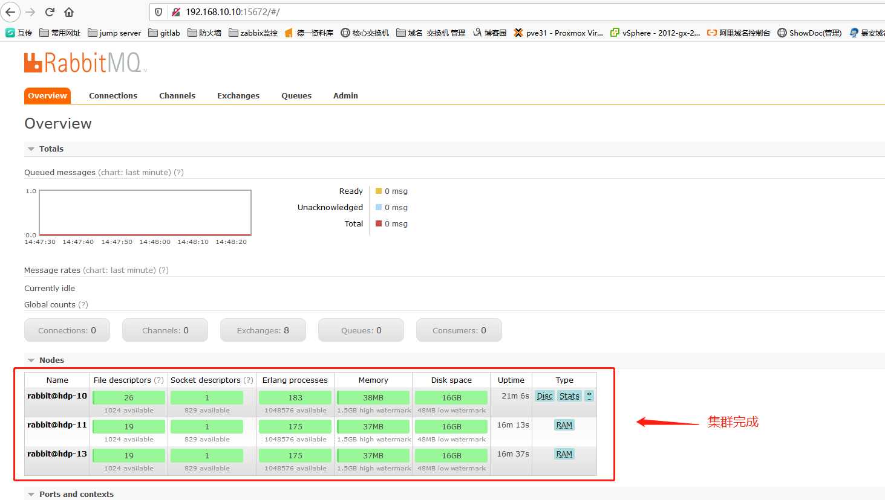
Task: Click the Exchanges: 8 button
Action: coord(263,330)
